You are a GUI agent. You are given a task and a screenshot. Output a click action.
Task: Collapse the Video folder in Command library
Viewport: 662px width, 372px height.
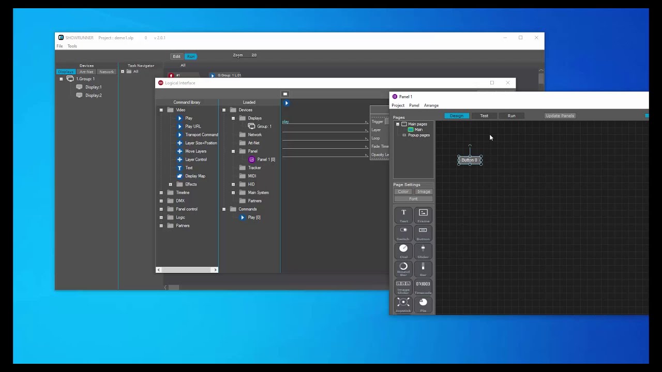[161, 110]
